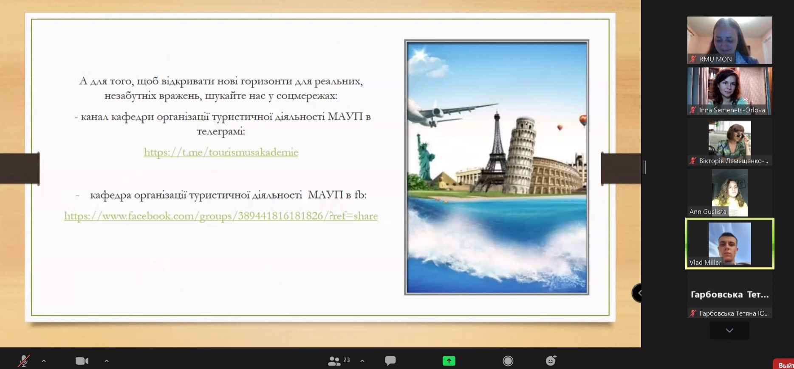Click the slide heading about соцмережах
The width and height of the screenshot is (794, 369).
(221, 88)
